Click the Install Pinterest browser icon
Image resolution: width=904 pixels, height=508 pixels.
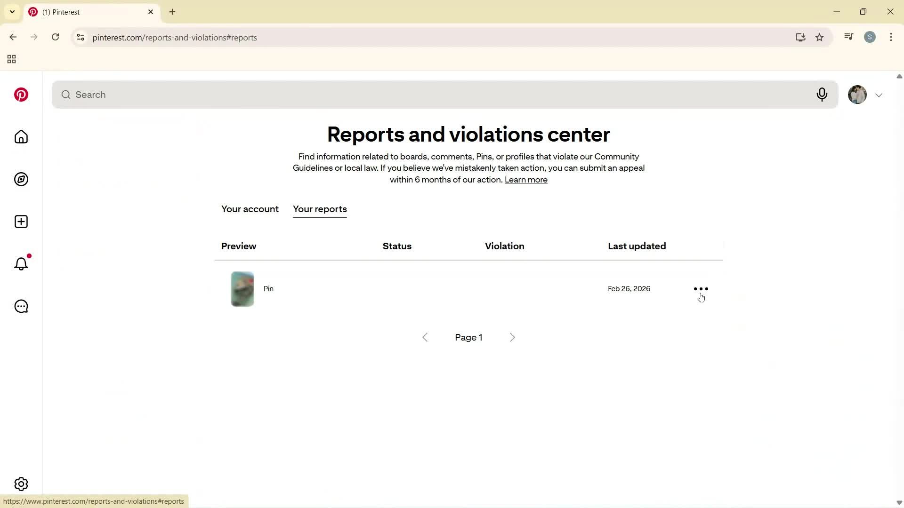(x=800, y=37)
